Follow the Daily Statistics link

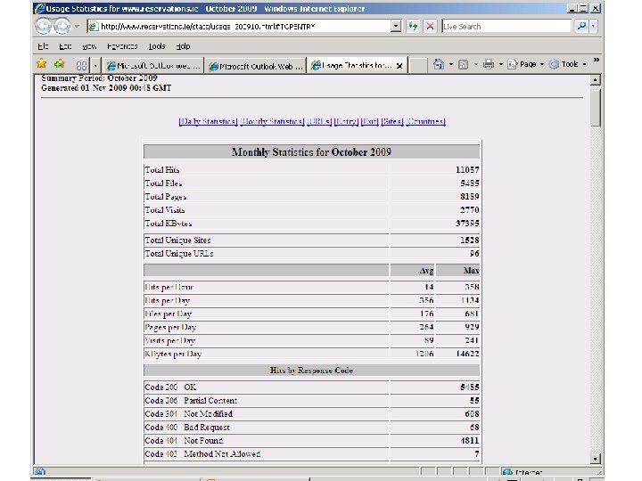[x=208, y=121]
